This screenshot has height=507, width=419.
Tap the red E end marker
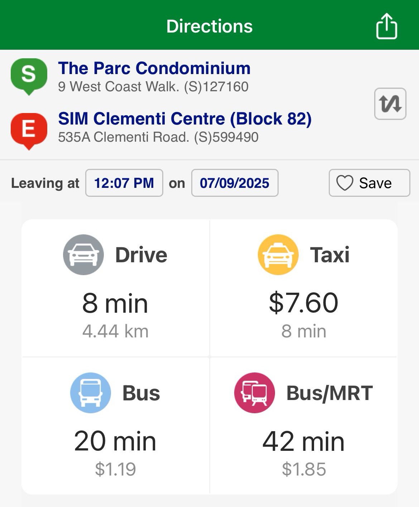[29, 130]
